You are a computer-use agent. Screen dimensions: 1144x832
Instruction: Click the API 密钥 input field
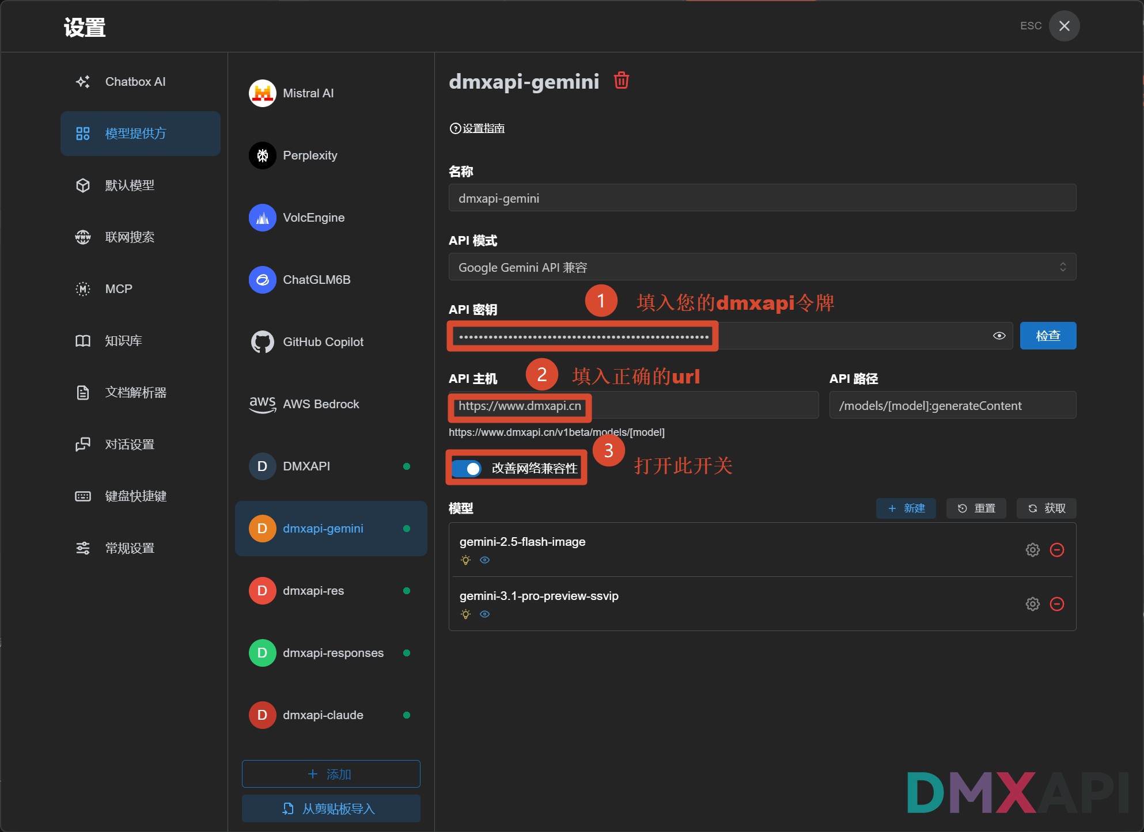click(x=730, y=336)
